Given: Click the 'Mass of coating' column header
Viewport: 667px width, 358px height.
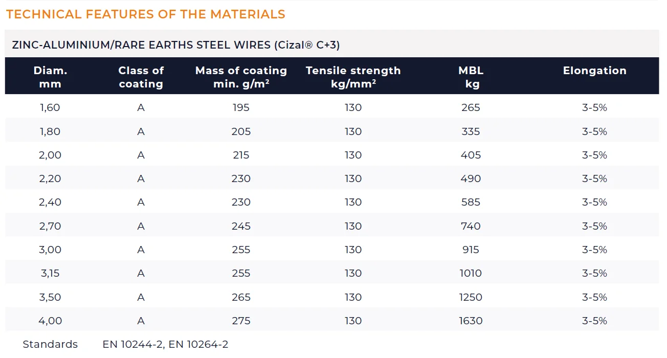Looking at the screenshot, I should point(241,77).
